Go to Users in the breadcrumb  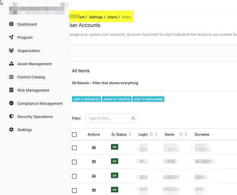pyautogui.click(x=112, y=17)
